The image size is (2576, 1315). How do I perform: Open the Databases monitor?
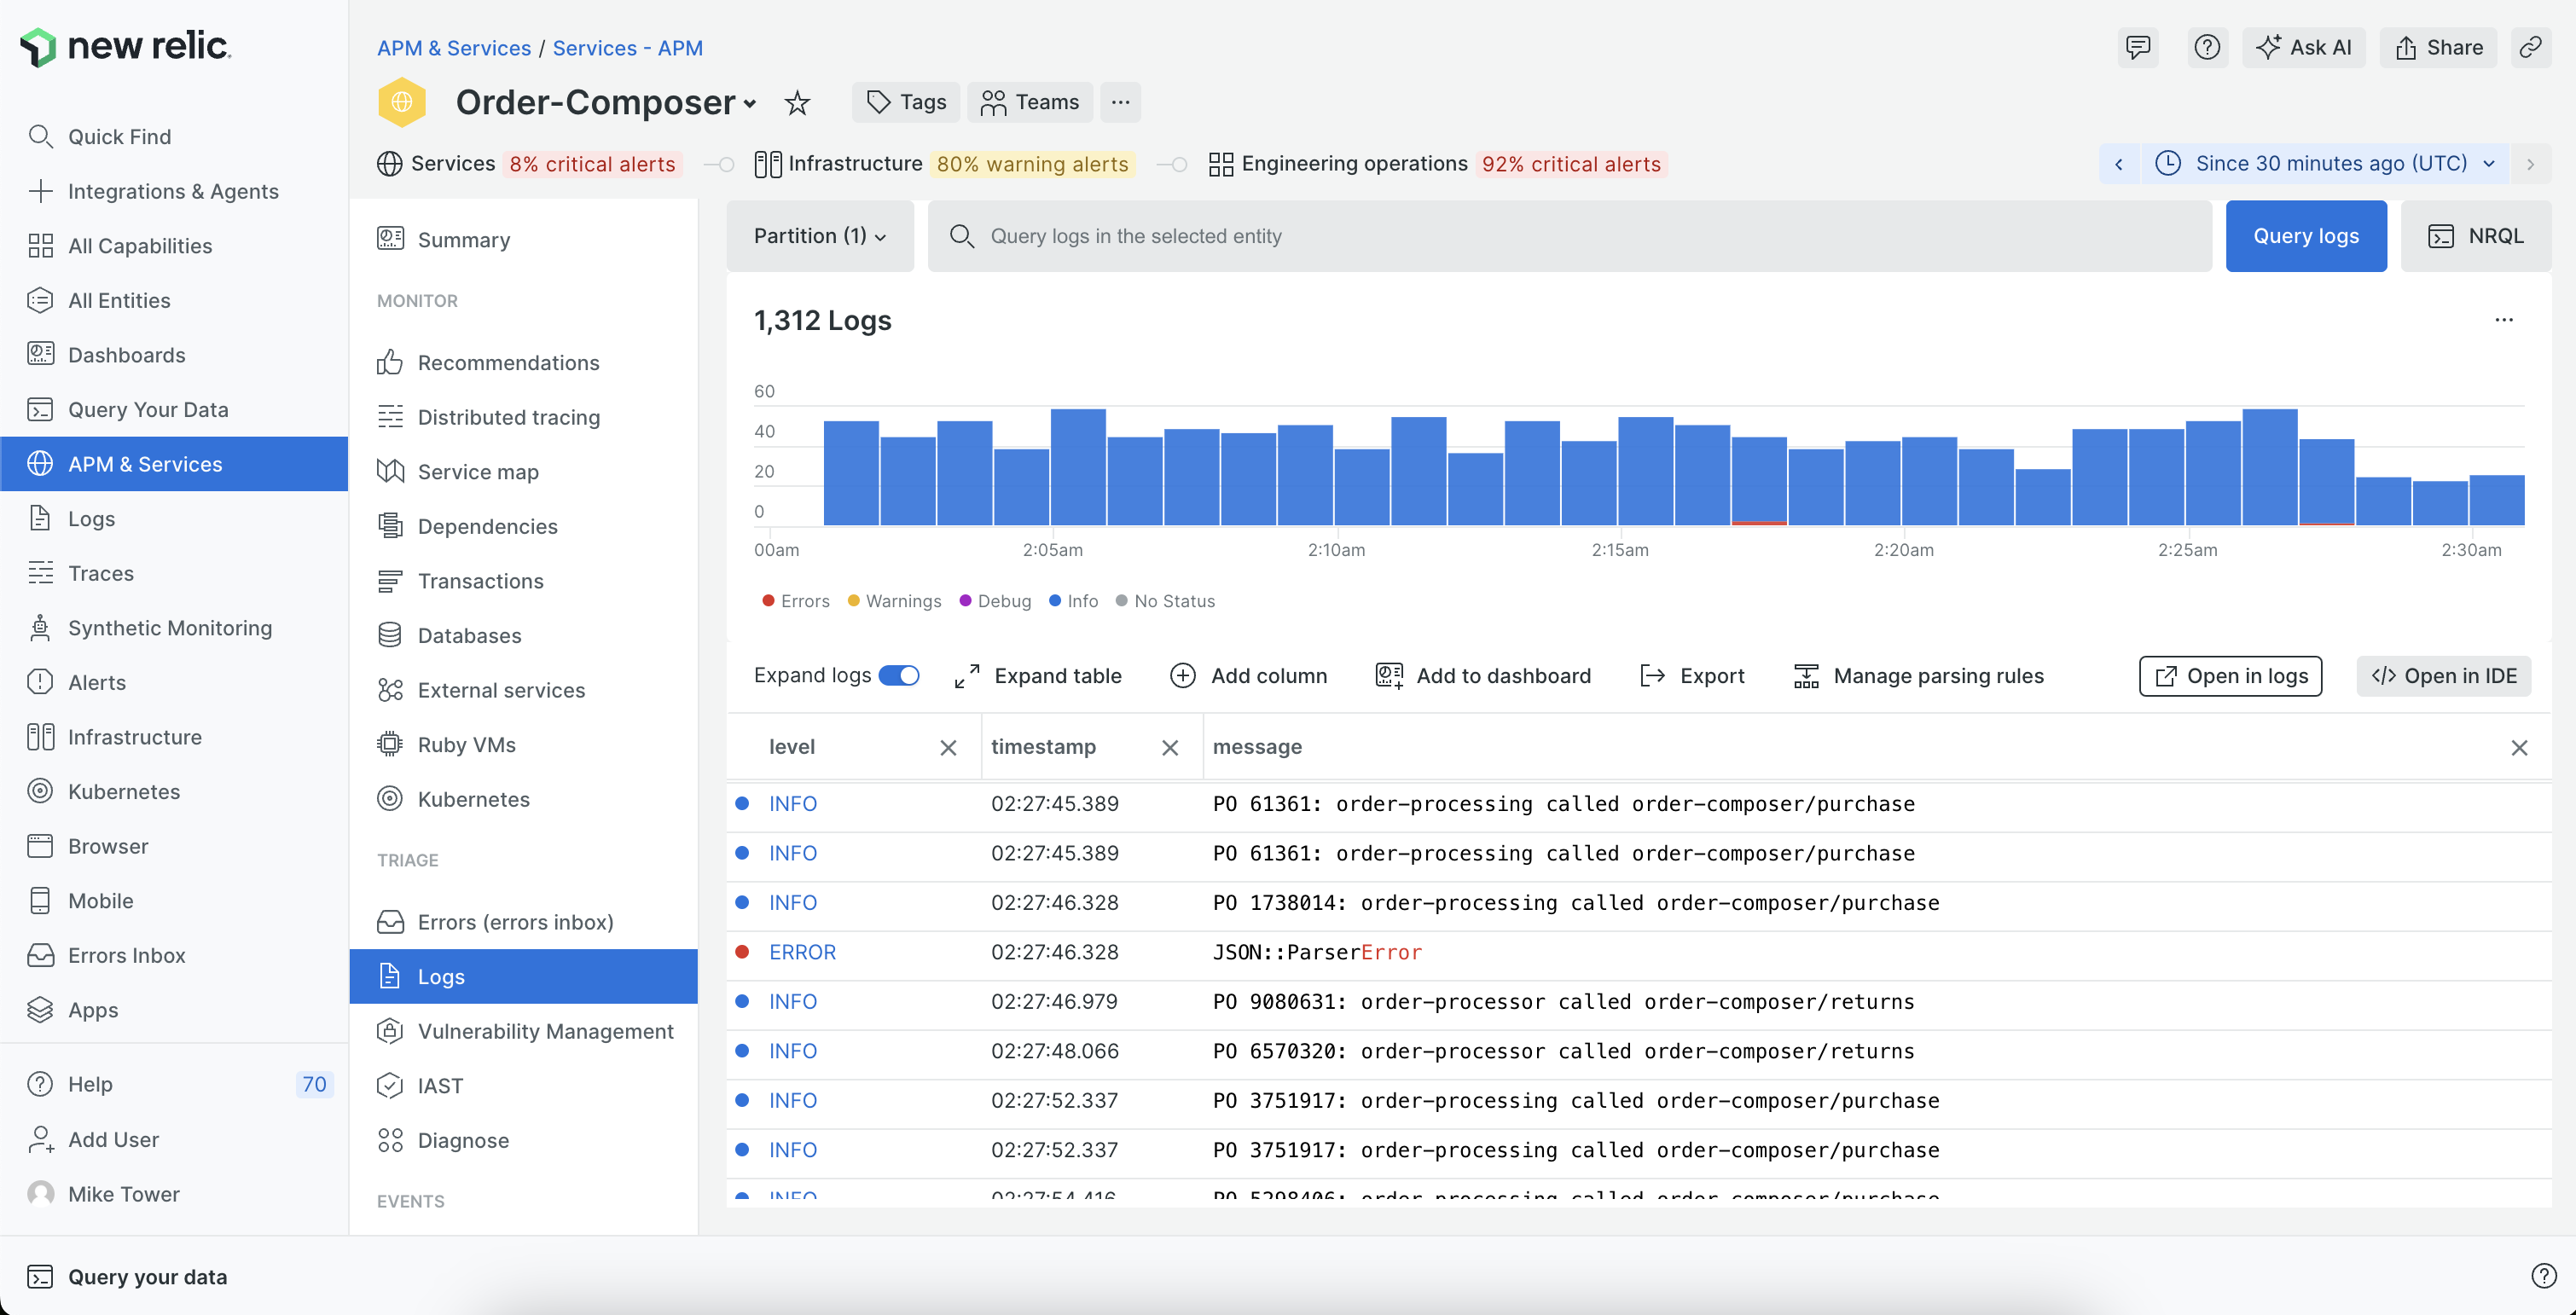click(468, 635)
